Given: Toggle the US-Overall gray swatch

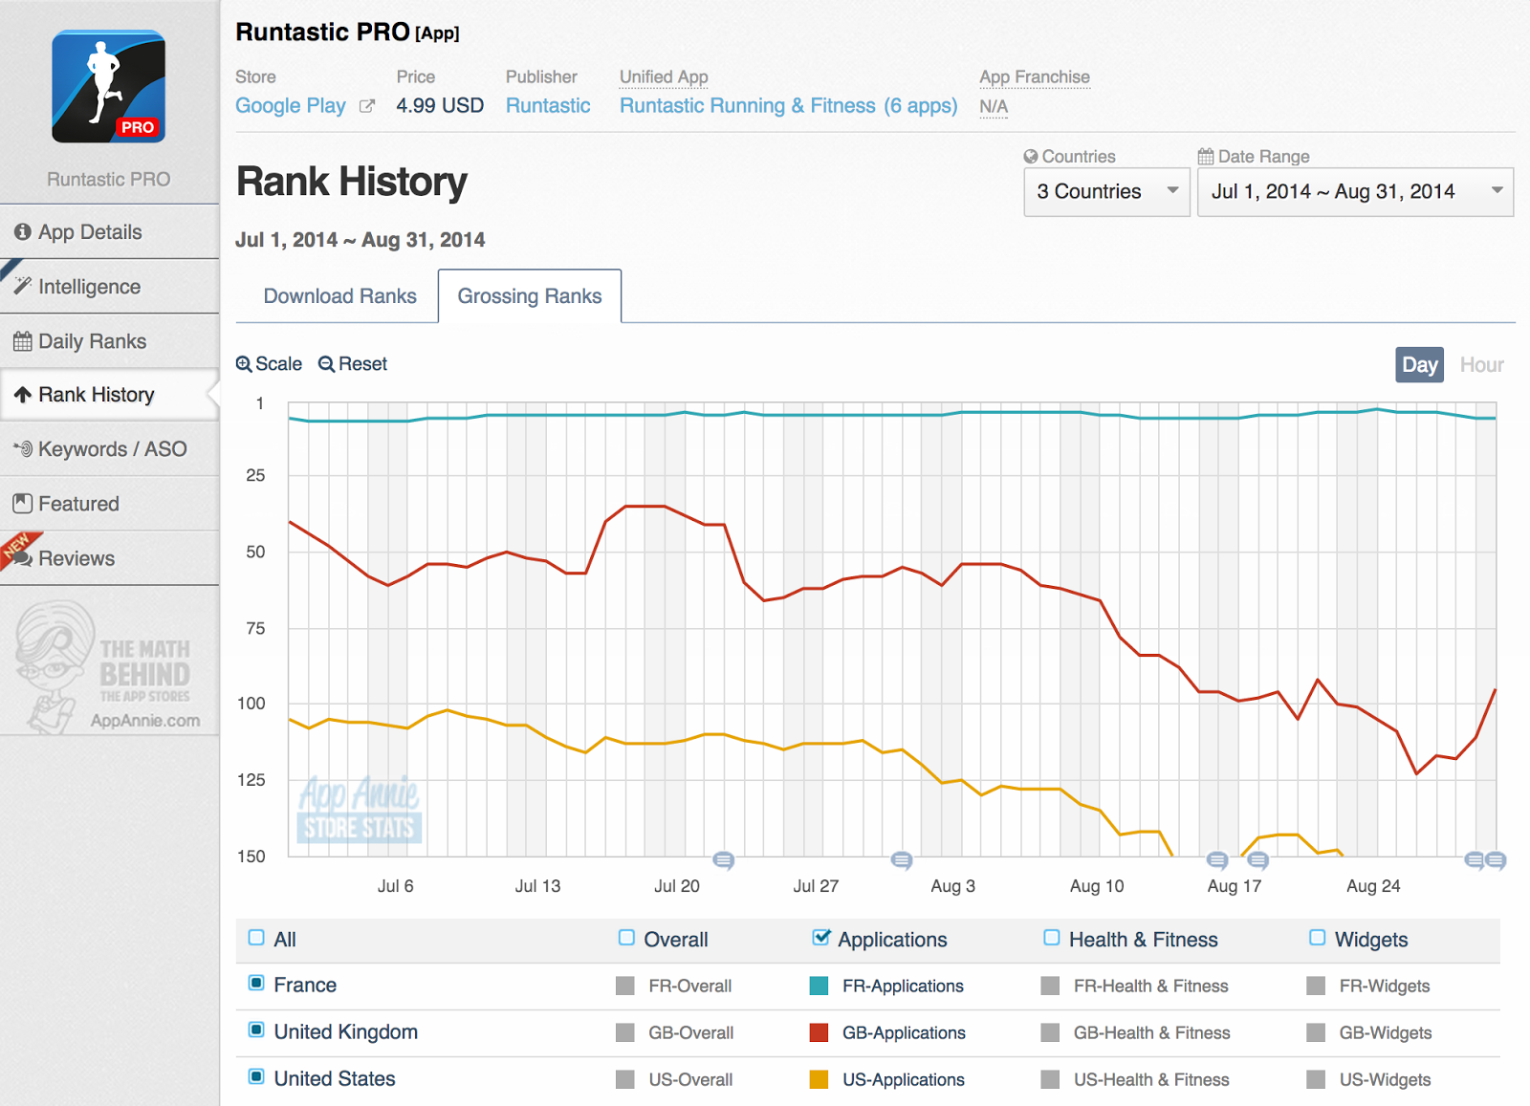Looking at the screenshot, I should tap(625, 1079).
